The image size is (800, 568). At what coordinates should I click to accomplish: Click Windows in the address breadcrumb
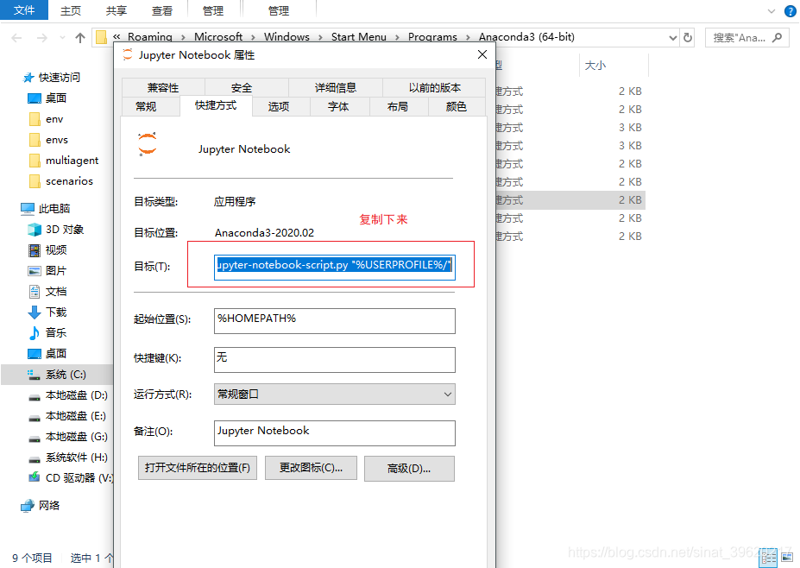pyautogui.click(x=287, y=37)
